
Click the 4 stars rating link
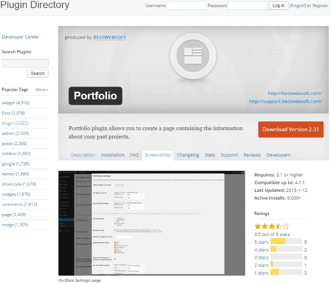[x=261, y=250]
